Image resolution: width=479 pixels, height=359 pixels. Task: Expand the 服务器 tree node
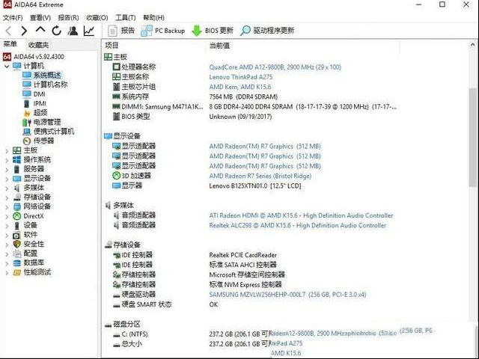pyautogui.click(x=7, y=169)
